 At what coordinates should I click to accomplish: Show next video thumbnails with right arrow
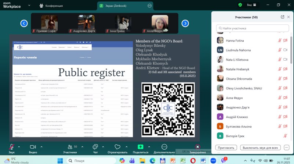click(x=185, y=24)
